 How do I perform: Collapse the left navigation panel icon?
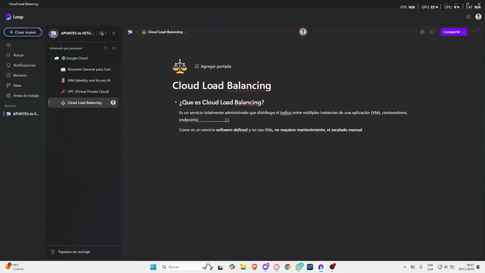(x=9, y=45)
